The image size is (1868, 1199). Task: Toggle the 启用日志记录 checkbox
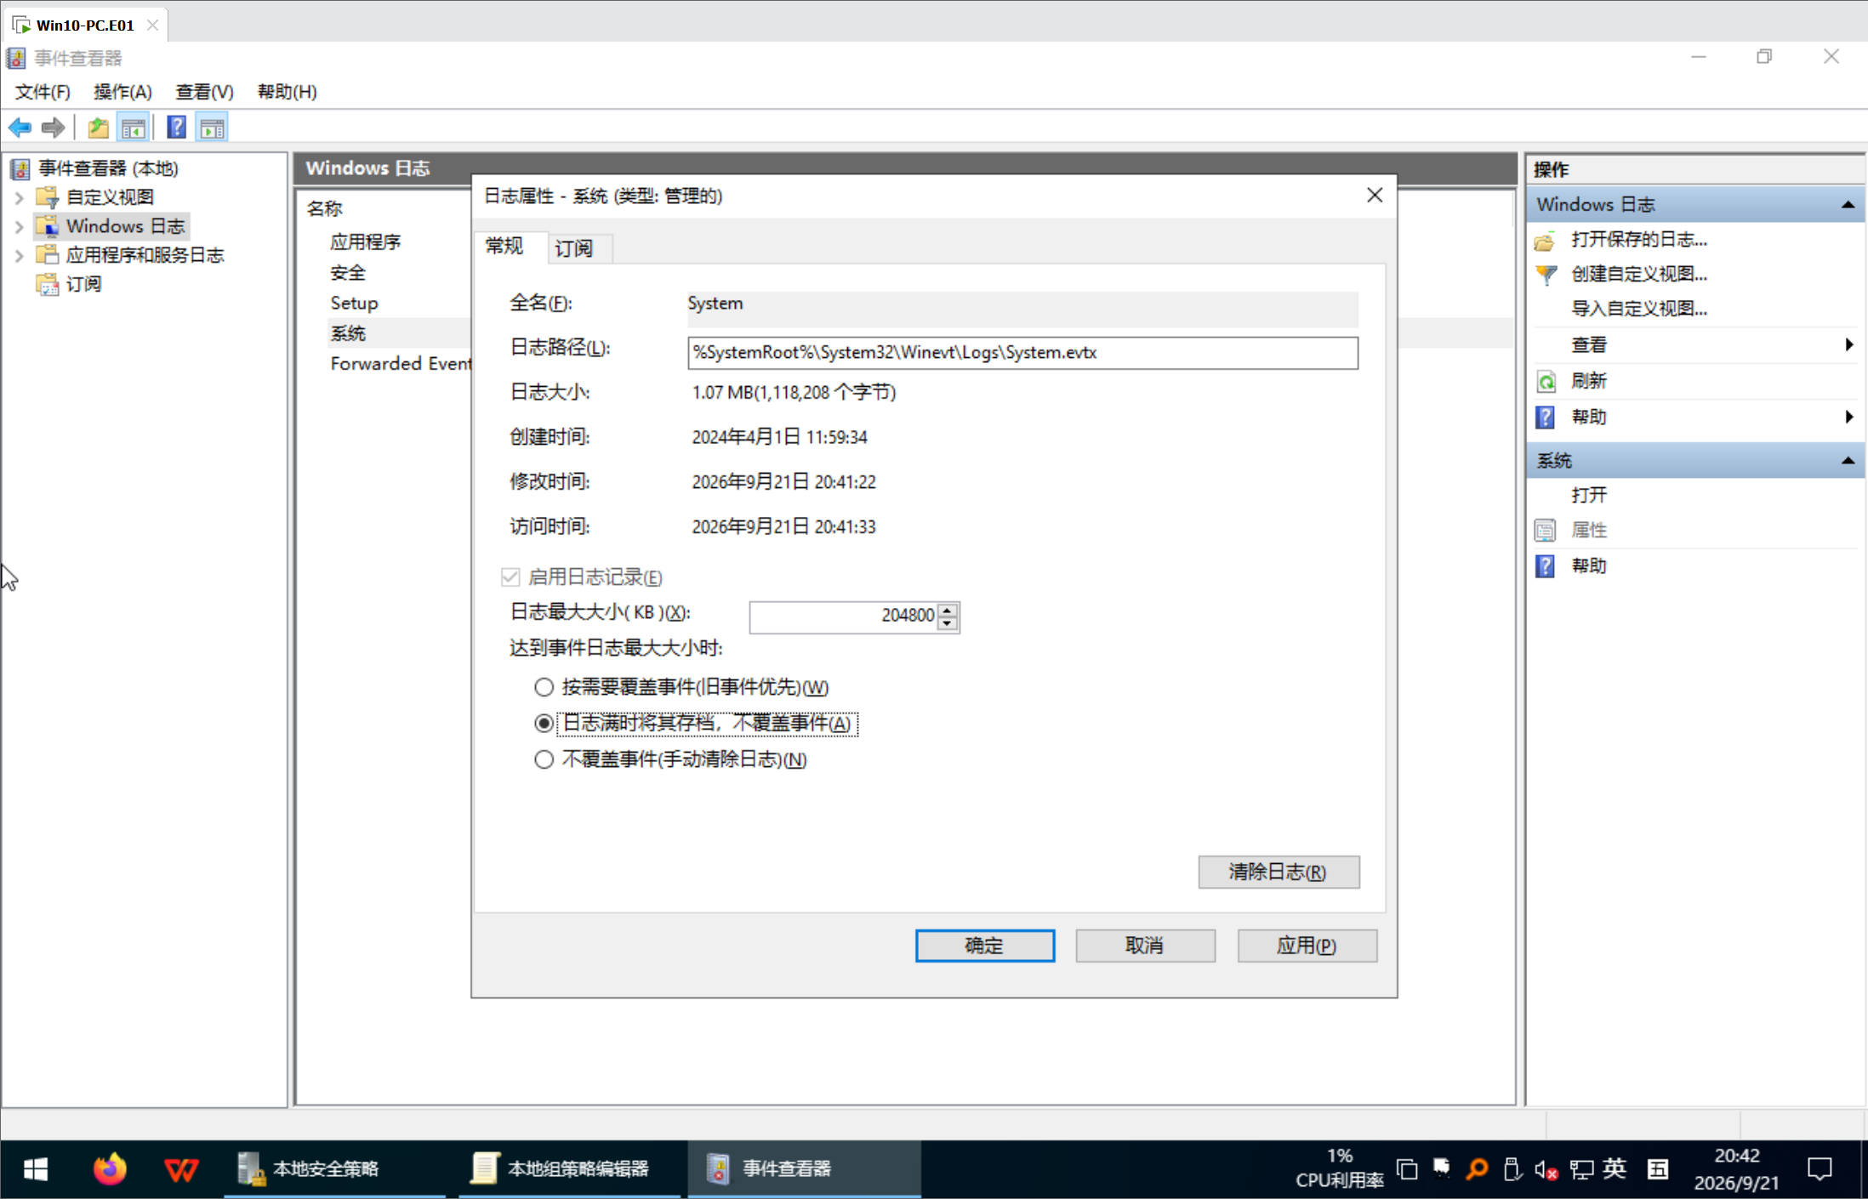pyautogui.click(x=510, y=577)
